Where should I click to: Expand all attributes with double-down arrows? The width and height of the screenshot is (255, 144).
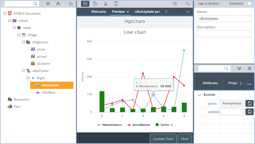[x=239, y=69]
